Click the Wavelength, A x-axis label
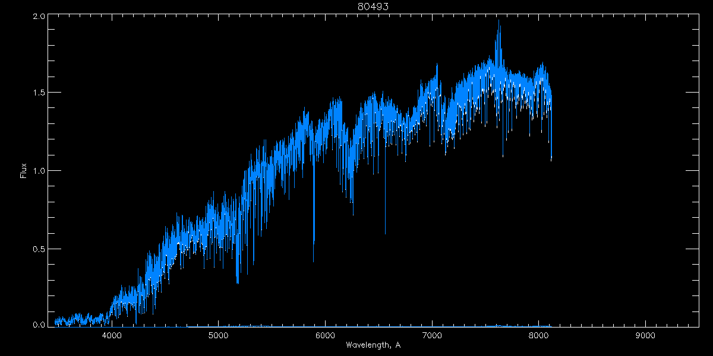The image size is (713, 356). (373, 345)
